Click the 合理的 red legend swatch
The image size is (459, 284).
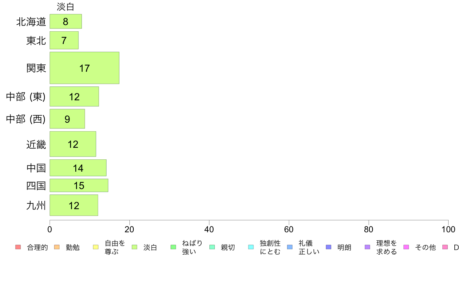(x=18, y=247)
